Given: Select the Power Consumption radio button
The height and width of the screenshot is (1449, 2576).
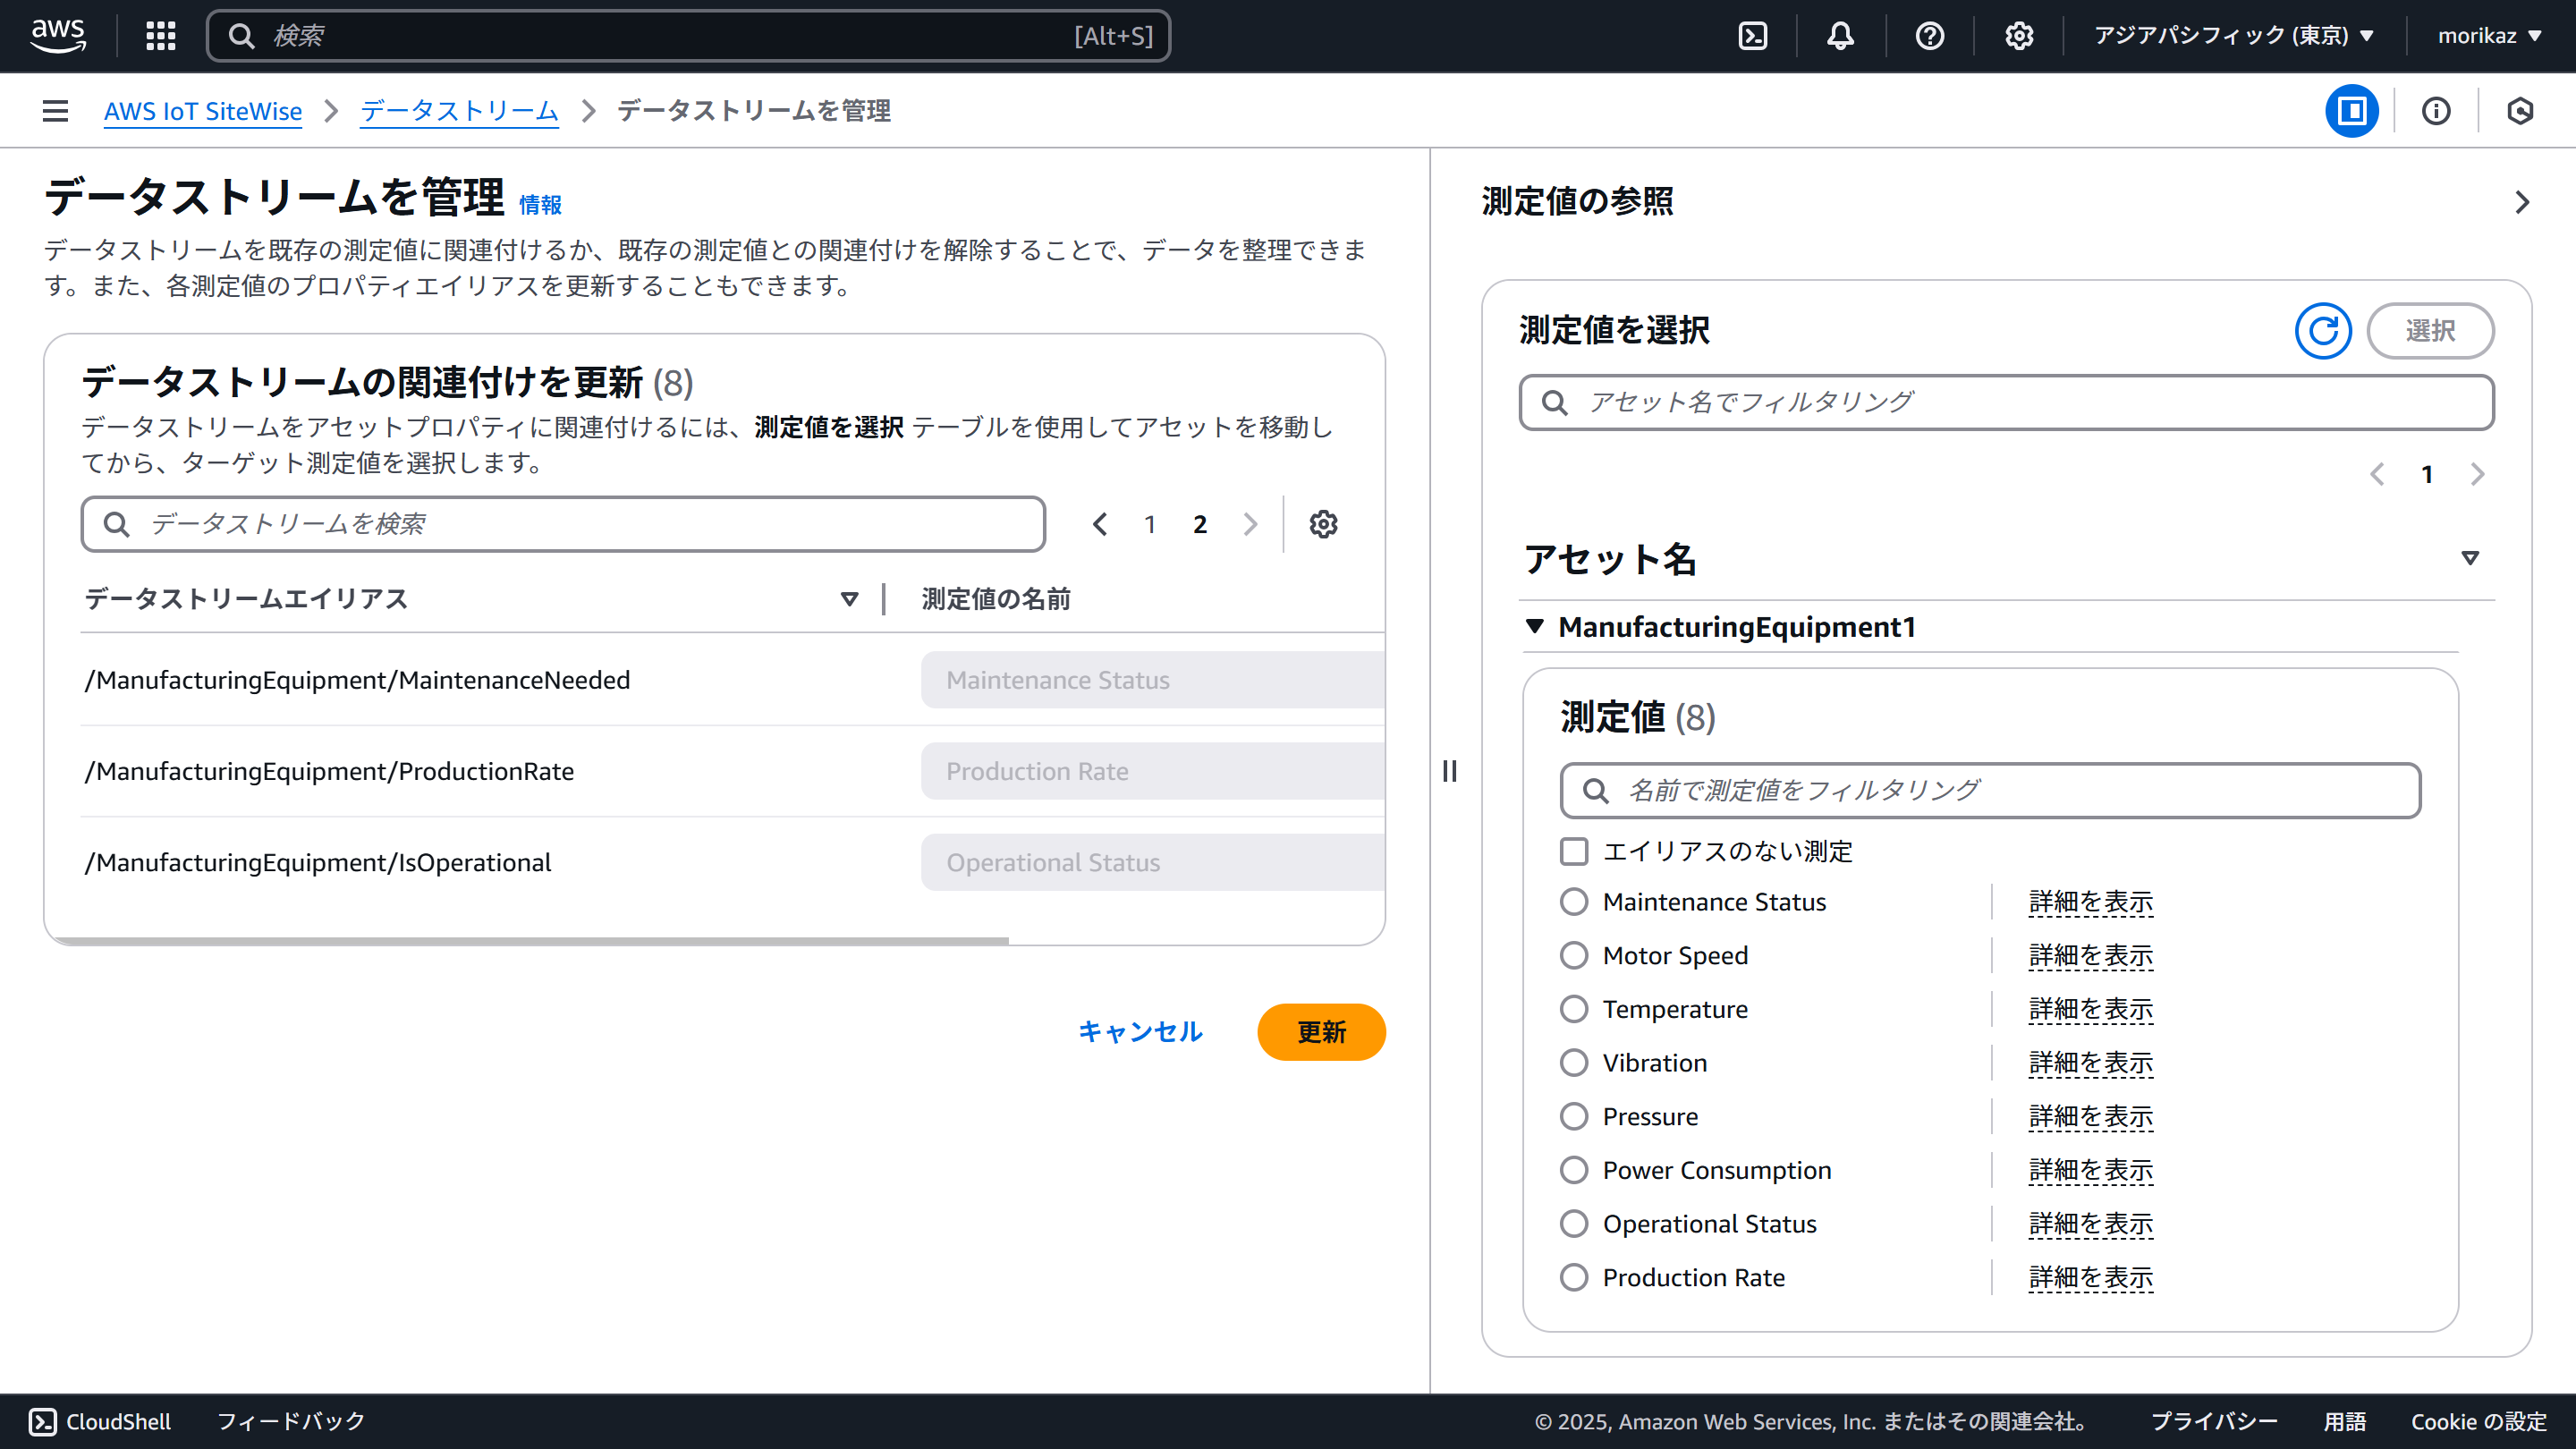Looking at the screenshot, I should coord(1574,1170).
